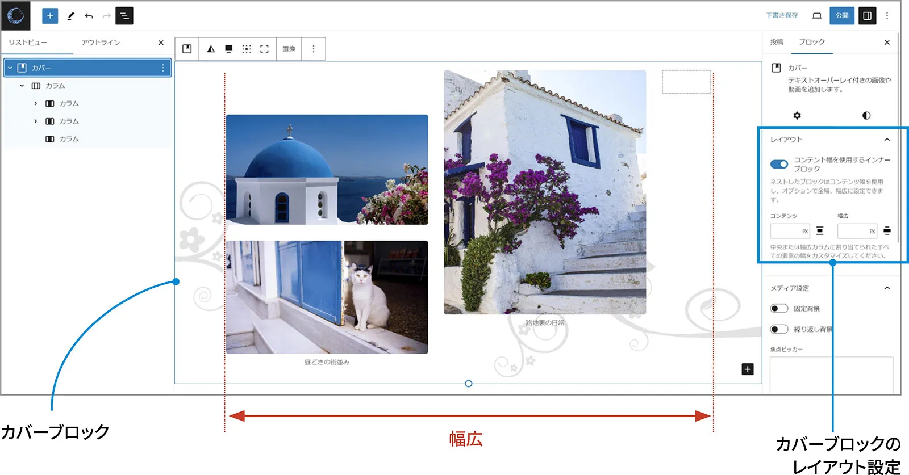The image size is (909, 475).
Task: Click the 公開 publish button
Action: tap(842, 16)
